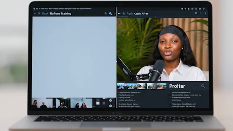Image resolution: width=233 pixels, height=131 pixels.
Task: Click the grey square right of the white swatch
Action: (104, 103)
